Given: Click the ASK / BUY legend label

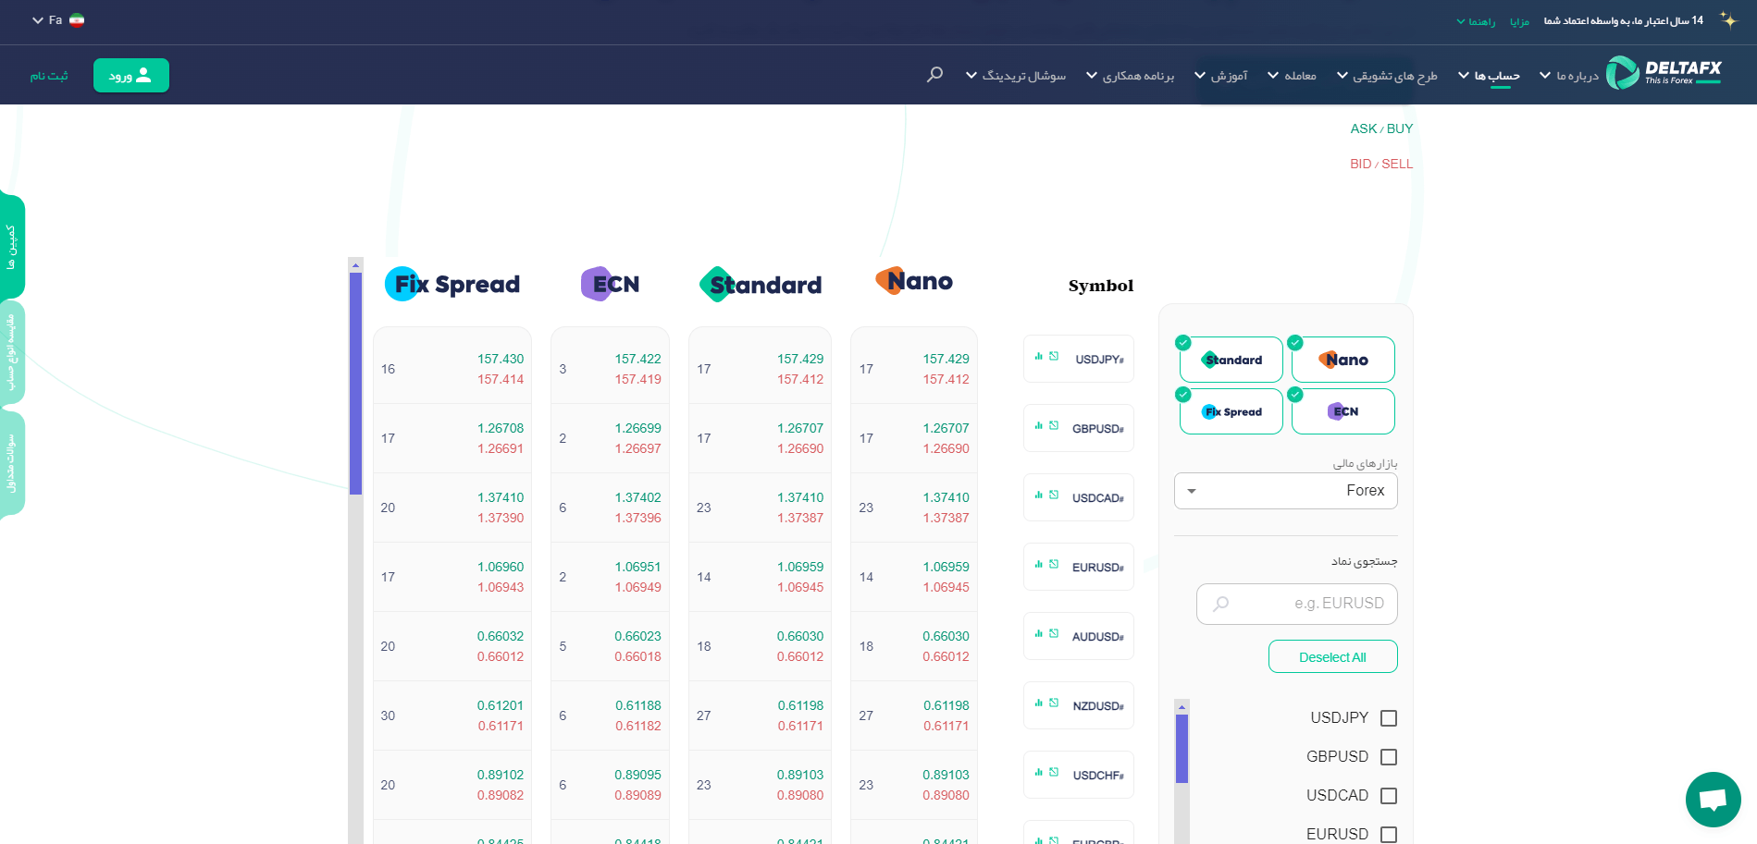Looking at the screenshot, I should pyautogui.click(x=1381, y=128).
